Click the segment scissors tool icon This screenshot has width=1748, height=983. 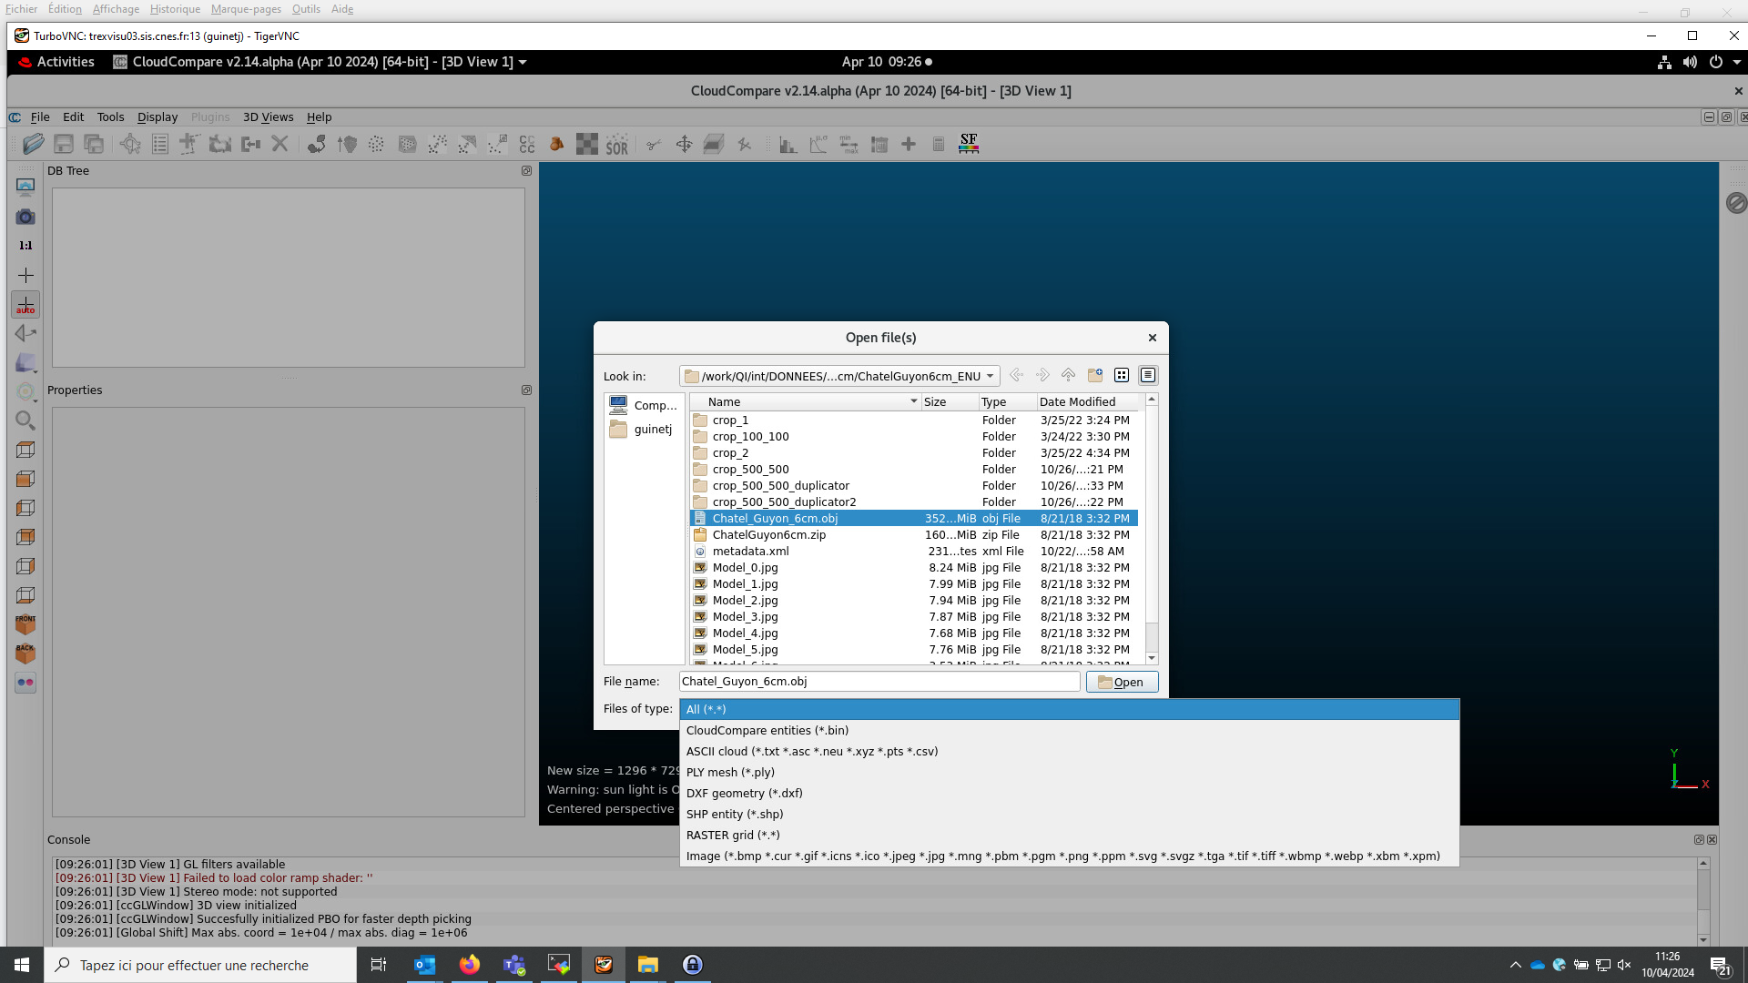654,144
